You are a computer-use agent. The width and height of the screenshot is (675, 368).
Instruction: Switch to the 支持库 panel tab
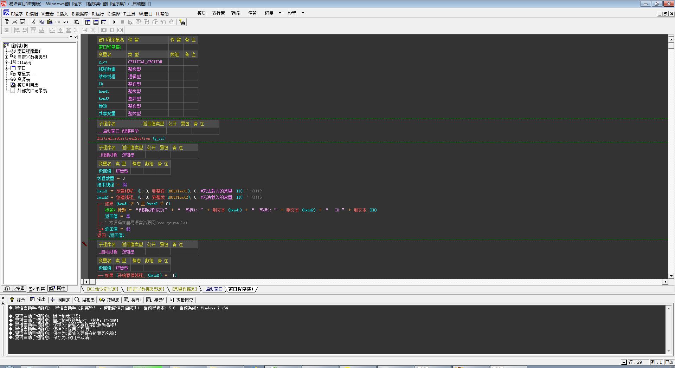14,289
